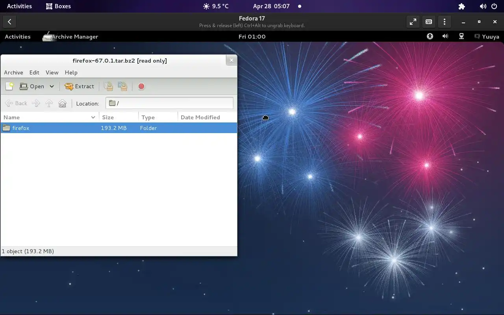Image resolution: width=504 pixels, height=315 pixels.
Task: Open the Boxes three-dot options menu
Action: (445, 22)
